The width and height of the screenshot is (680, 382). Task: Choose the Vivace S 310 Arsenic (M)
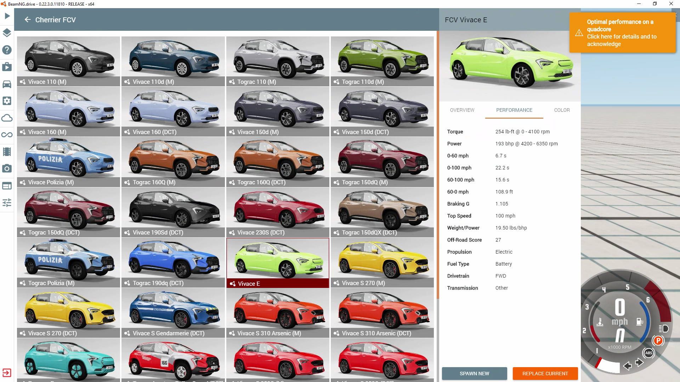click(x=278, y=313)
